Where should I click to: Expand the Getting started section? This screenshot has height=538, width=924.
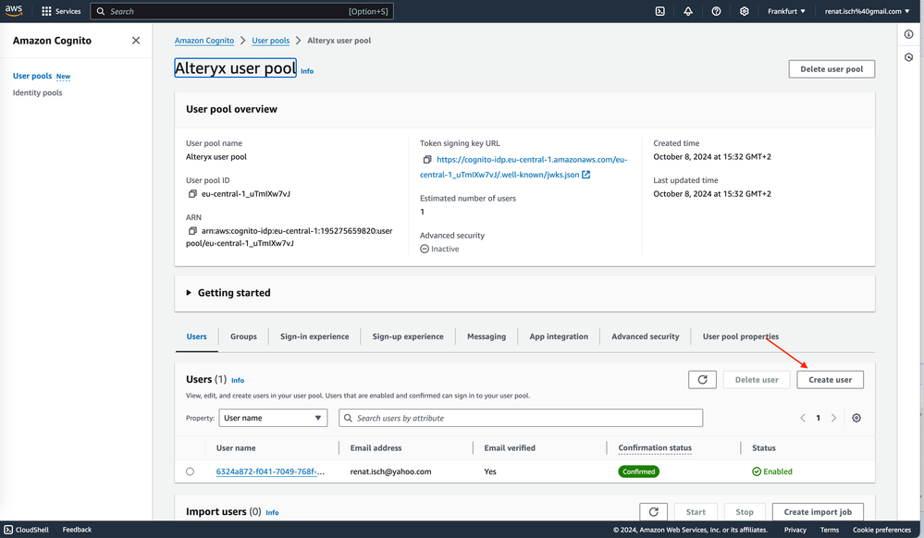point(228,293)
